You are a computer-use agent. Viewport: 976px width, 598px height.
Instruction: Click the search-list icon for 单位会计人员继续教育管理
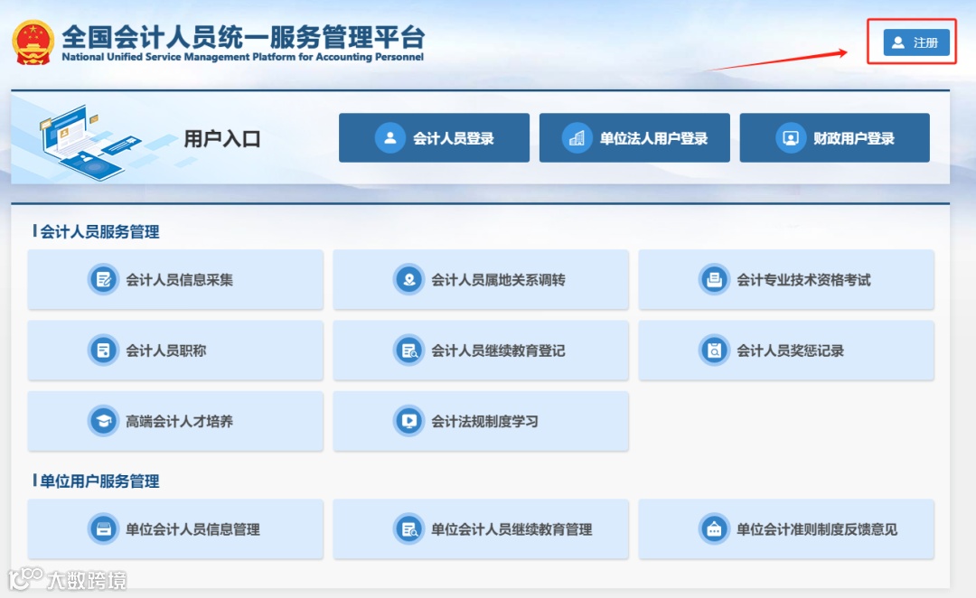pyautogui.click(x=409, y=529)
